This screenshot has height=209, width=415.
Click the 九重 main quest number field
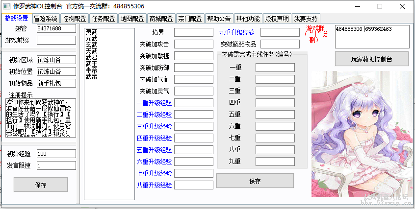click(x=275, y=162)
